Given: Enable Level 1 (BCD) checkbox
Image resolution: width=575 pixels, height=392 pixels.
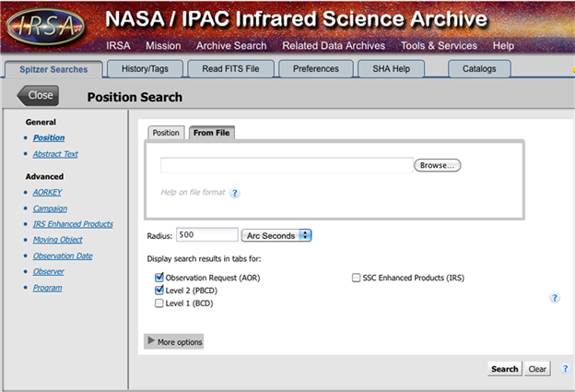Looking at the screenshot, I should pyautogui.click(x=158, y=303).
